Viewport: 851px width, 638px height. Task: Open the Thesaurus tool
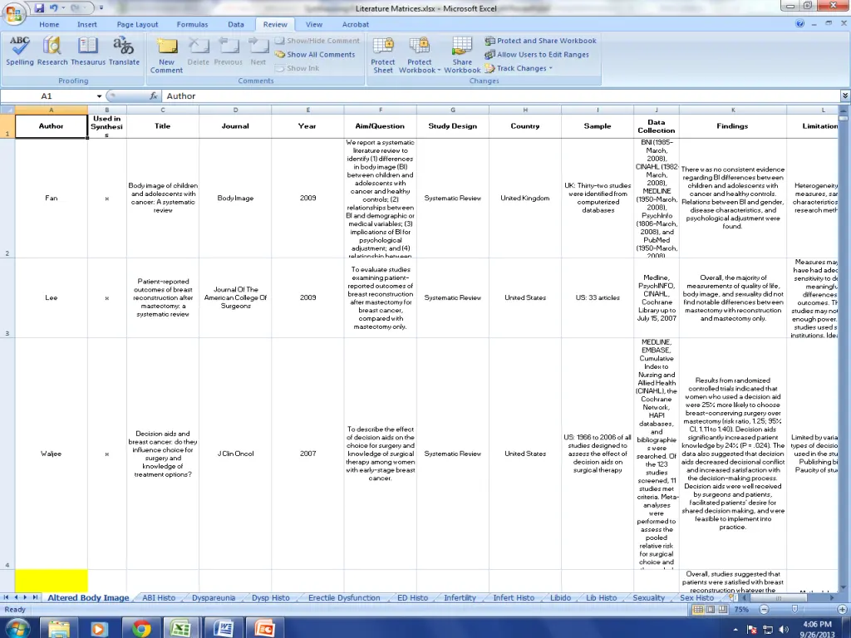pos(88,51)
